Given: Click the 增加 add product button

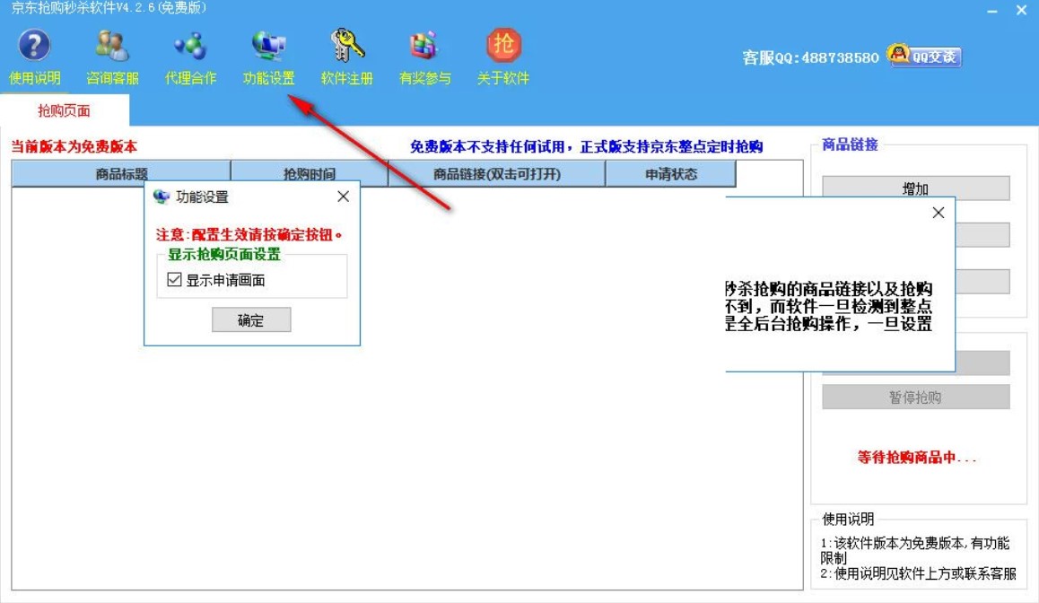Looking at the screenshot, I should (x=917, y=188).
